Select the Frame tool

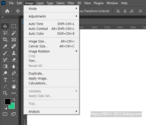(x=14, y=40)
